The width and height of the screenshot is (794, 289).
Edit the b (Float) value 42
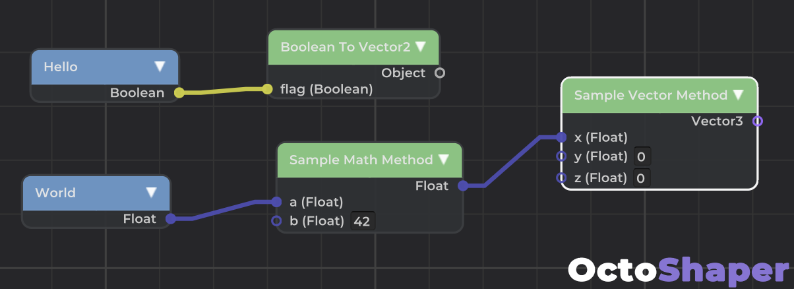point(362,221)
